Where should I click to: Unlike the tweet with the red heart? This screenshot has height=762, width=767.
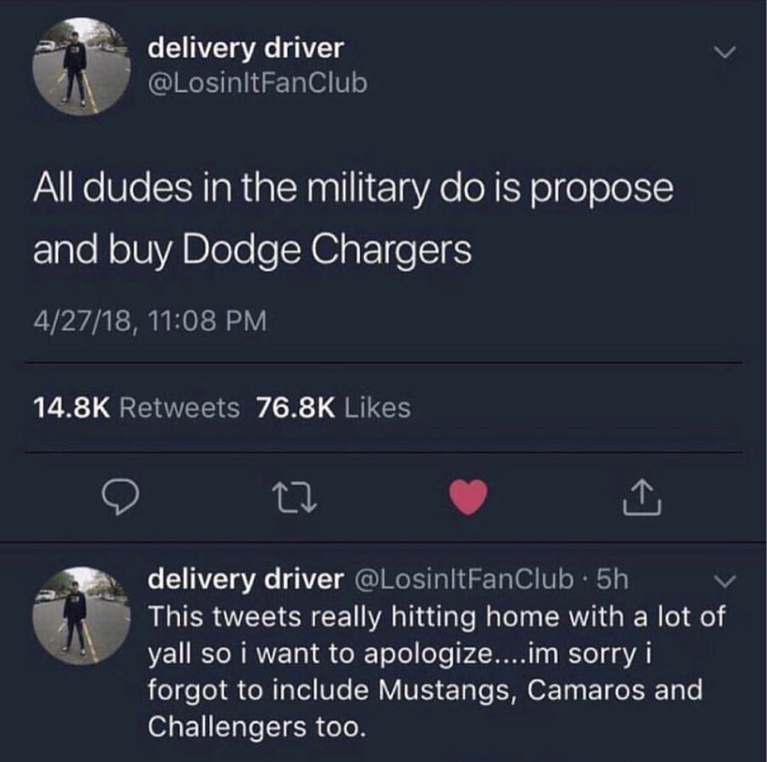pos(467,498)
